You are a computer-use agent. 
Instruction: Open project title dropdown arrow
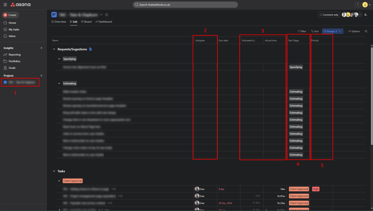(101, 15)
